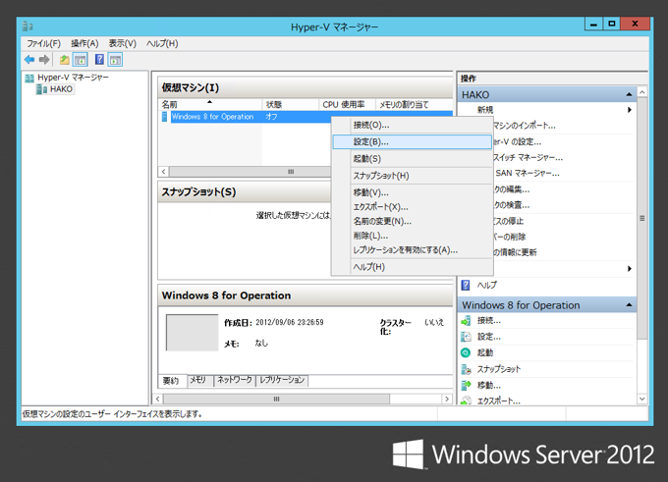The height and width of the screenshot is (482, 668).
Task: Click the ヘルプ icon in actions pane
Action: coord(466,285)
